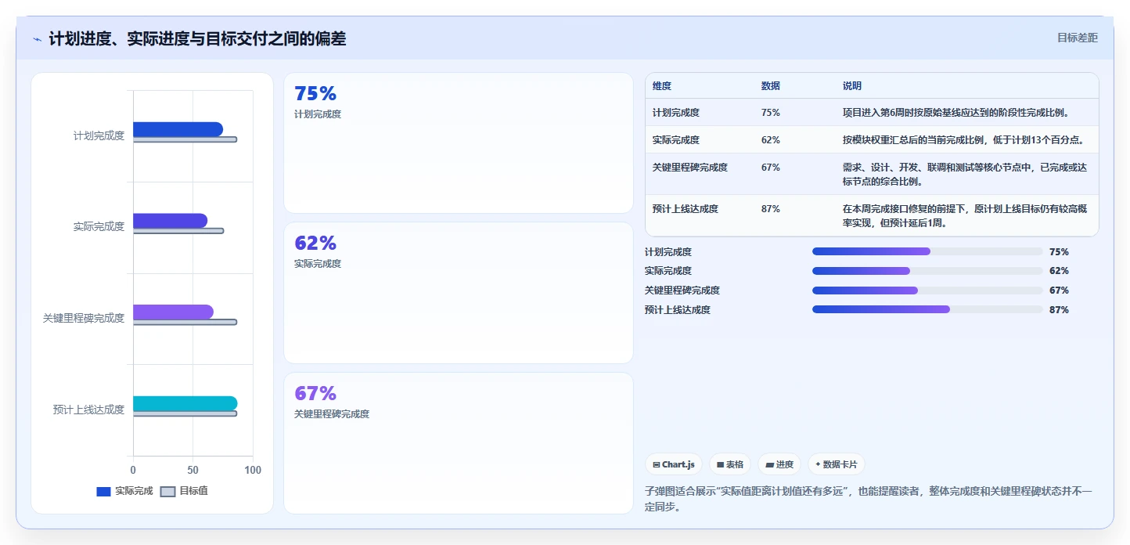Screen dimensions: 1130x545
Task: Click the description starting 需求、设计、开发
Action: (965, 175)
